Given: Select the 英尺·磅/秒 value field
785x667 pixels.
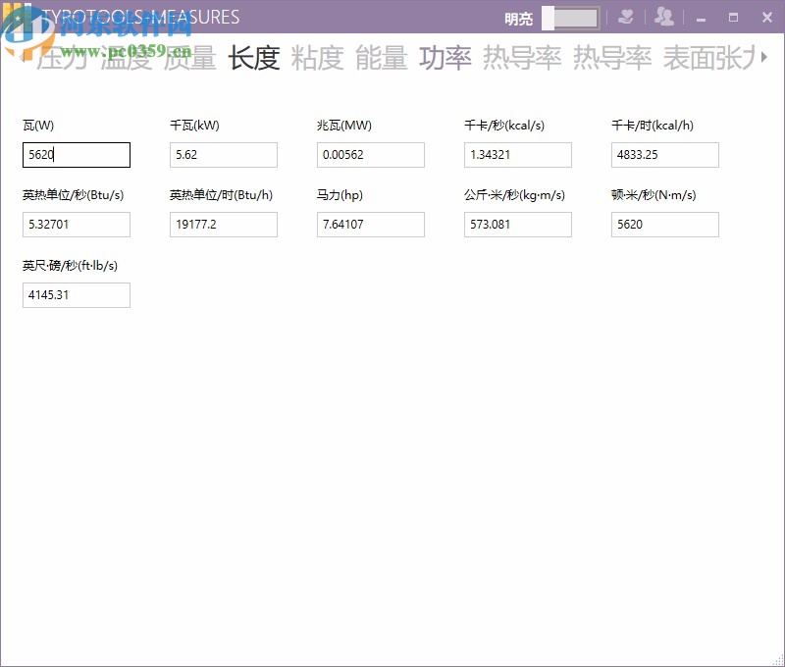Looking at the screenshot, I should coord(77,294).
